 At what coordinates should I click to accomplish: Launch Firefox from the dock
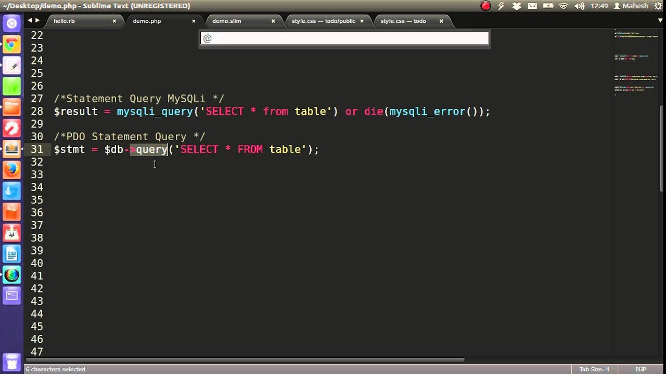pos(11,170)
